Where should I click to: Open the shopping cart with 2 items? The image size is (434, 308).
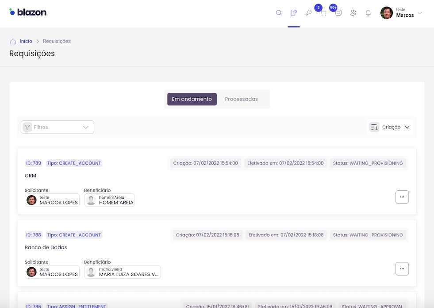coord(323,13)
